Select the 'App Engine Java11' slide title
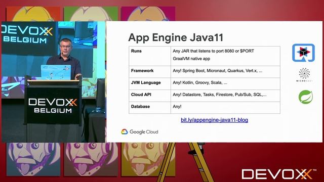Screen dimensions: 324x182 (x=176, y=37)
